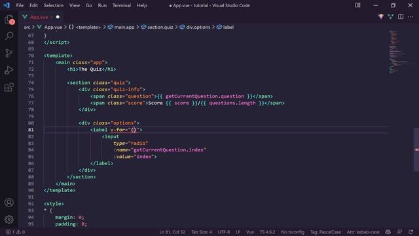The height and width of the screenshot is (236, 419).
Task: Change the UTF-8 encoding
Action: 224,232
